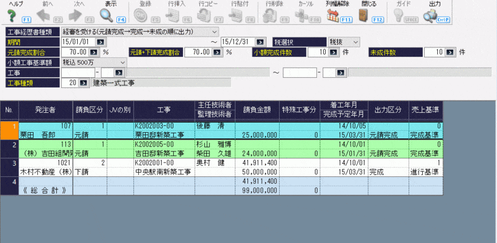The height and width of the screenshot is (243, 497).
Task: Click cell 吉田邸新築工事
Action: (164, 153)
